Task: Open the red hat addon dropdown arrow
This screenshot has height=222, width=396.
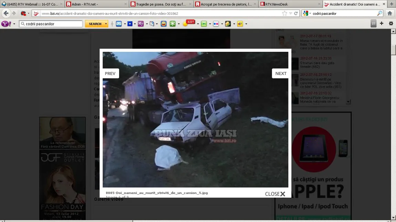Action: [29, 13]
